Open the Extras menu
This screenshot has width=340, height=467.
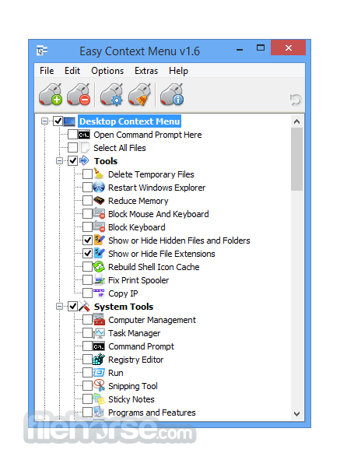pyautogui.click(x=146, y=71)
